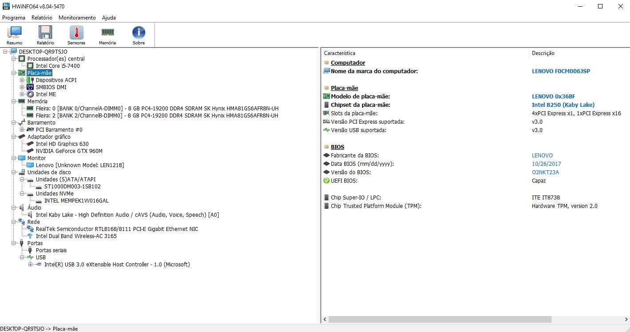Select the Portas tree item
The width and height of the screenshot is (630, 332).
point(35,243)
